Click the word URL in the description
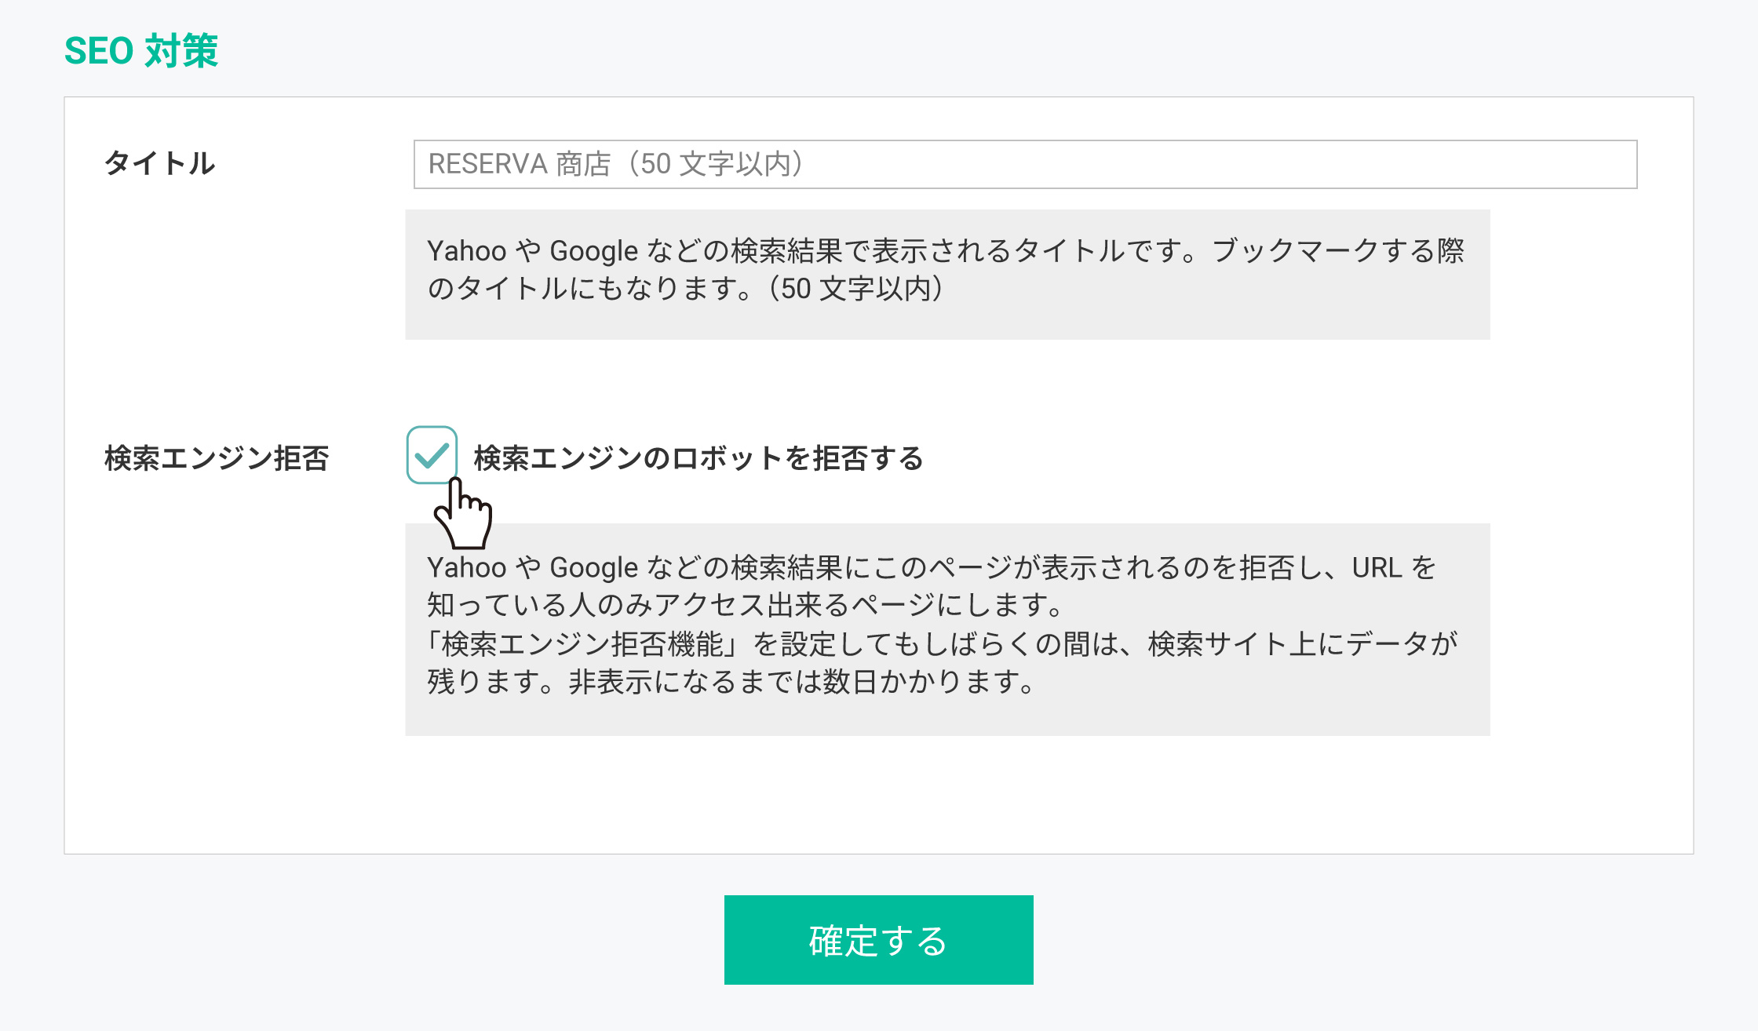 1377,567
